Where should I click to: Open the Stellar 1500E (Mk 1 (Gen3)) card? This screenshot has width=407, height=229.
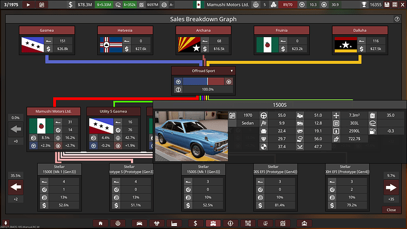[x=60, y=187]
